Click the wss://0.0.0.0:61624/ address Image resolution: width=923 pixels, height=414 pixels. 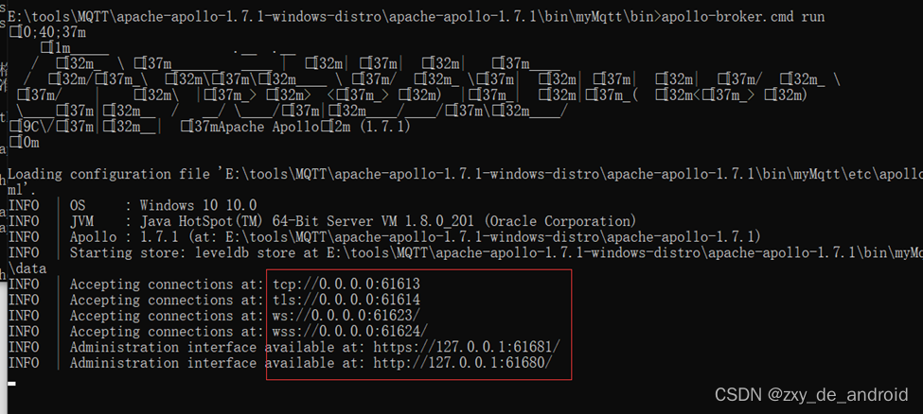[350, 332]
